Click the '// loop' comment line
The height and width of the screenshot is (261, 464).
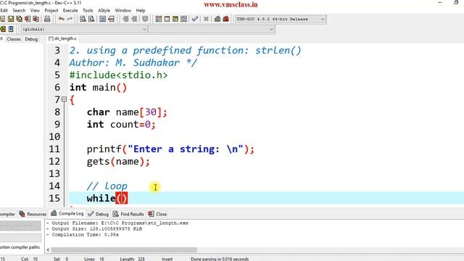pyautogui.click(x=107, y=186)
